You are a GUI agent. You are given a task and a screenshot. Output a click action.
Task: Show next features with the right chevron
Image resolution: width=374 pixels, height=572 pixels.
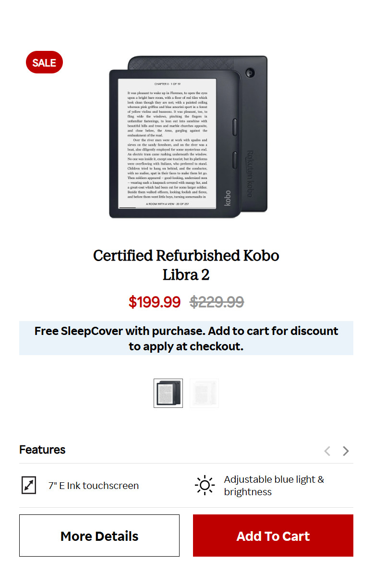click(346, 451)
